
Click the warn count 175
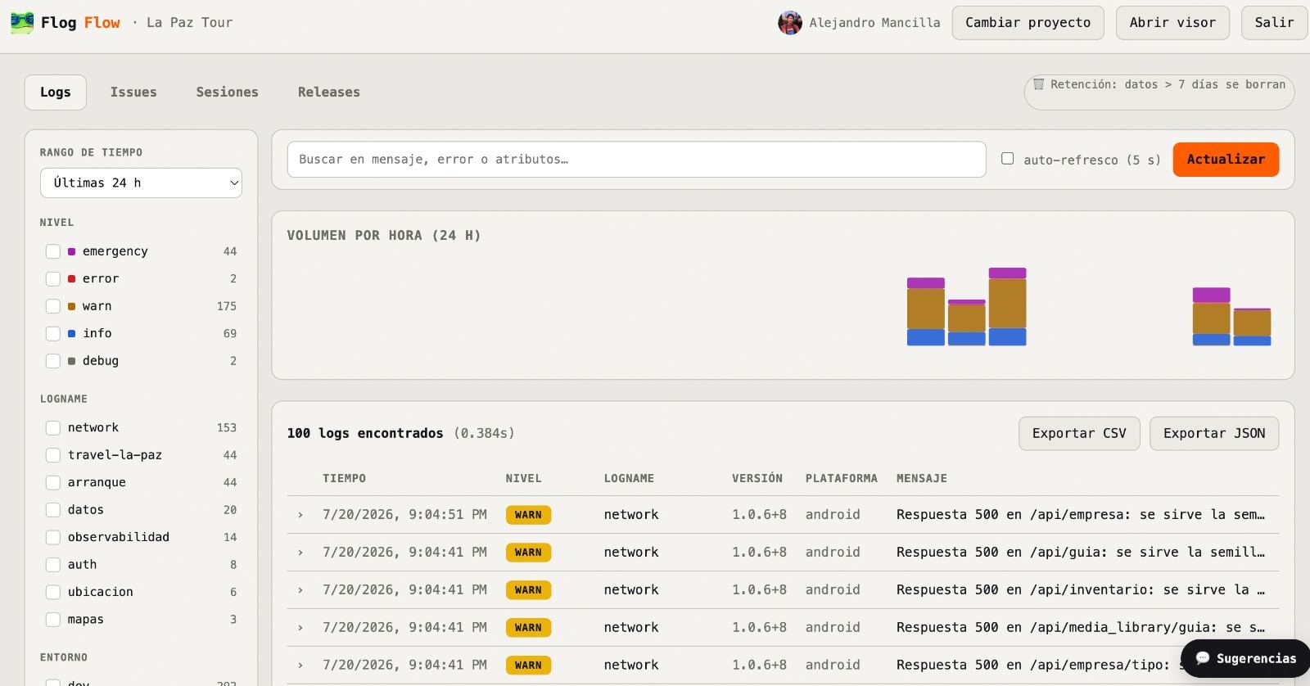(x=227, y=306)
